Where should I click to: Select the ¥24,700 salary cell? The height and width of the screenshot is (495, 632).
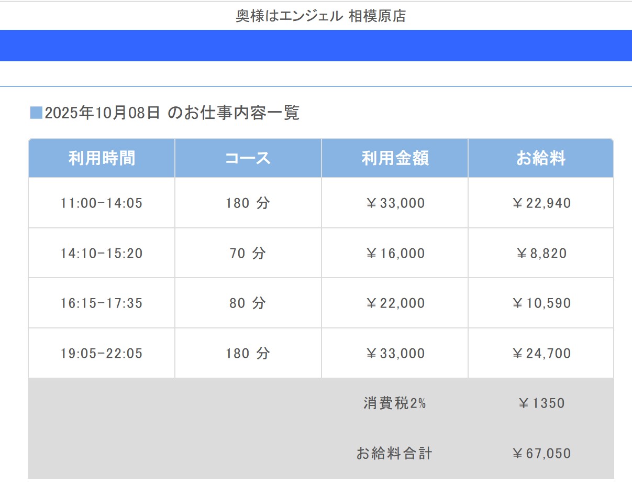[x=541, y=354]
